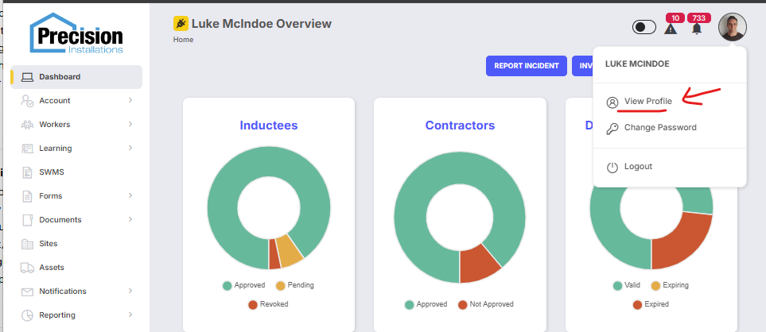Select View Profile from user menu
Image resolution: width=766 pixels, height=332 pixels.
[x=647, y=102]
